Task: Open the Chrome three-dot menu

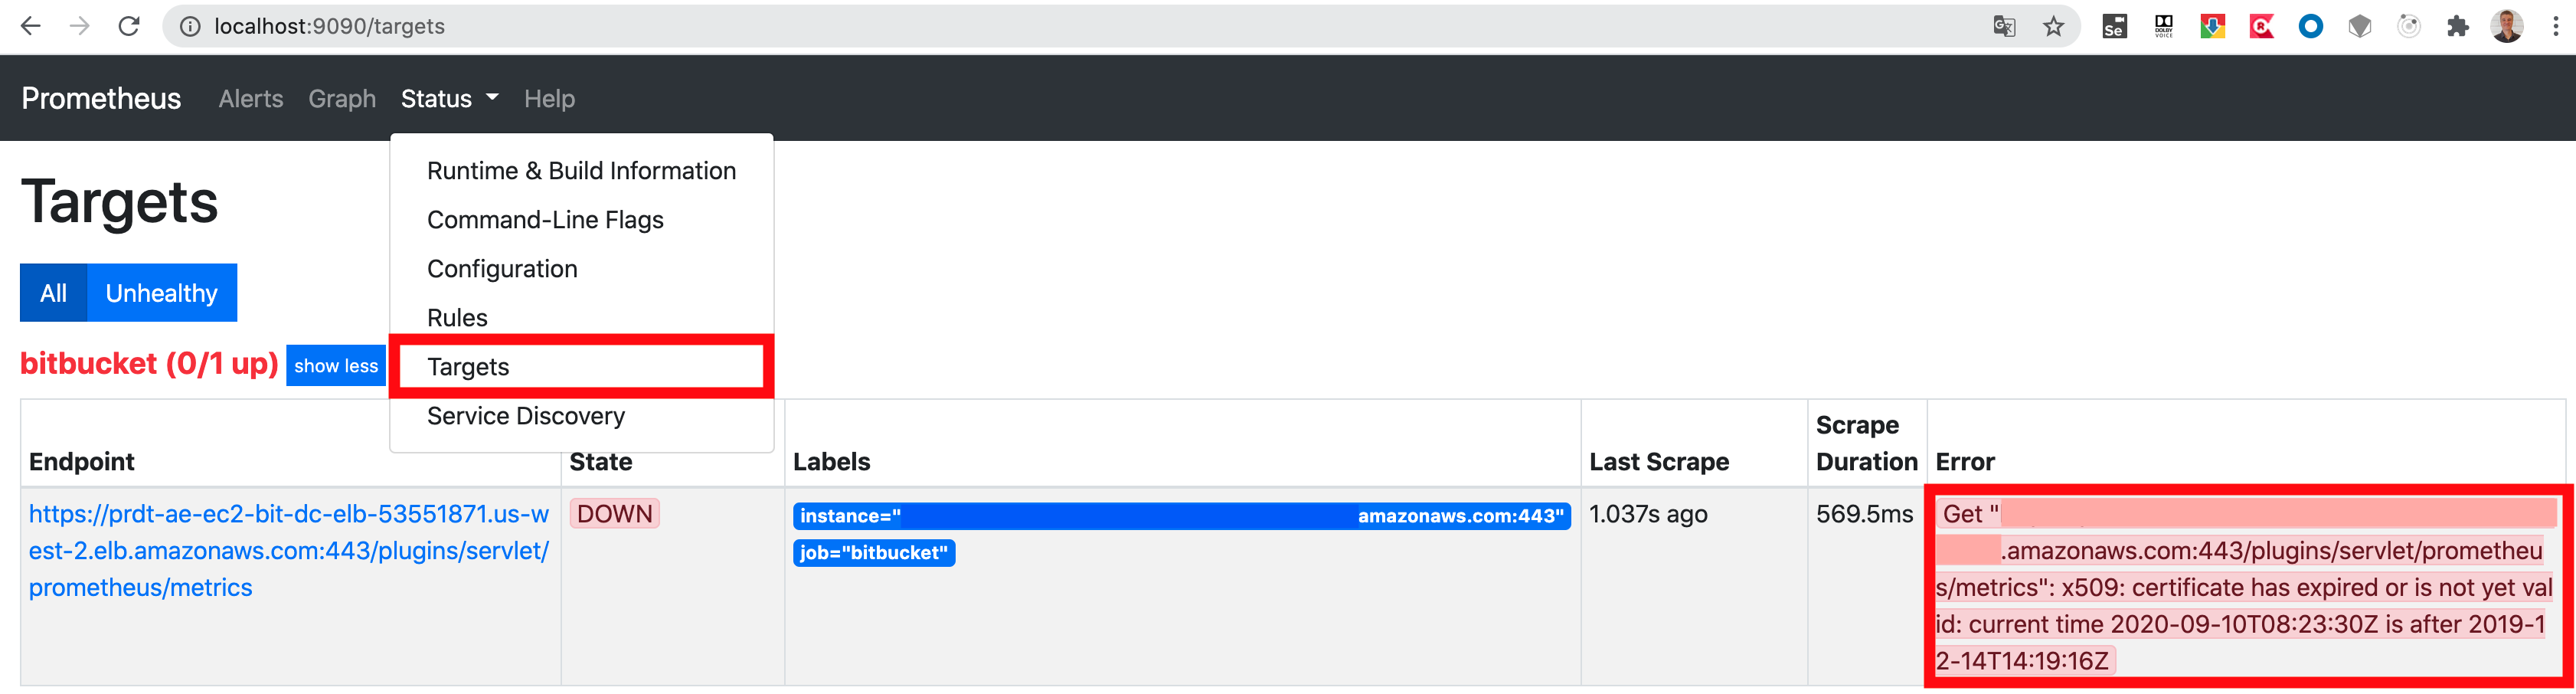Action: [2555, 26]
